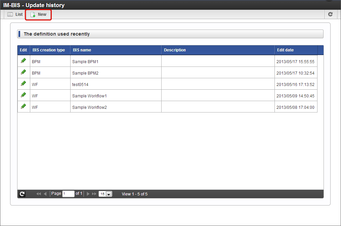Click 'The definition used recently' heading

[56, 34]
